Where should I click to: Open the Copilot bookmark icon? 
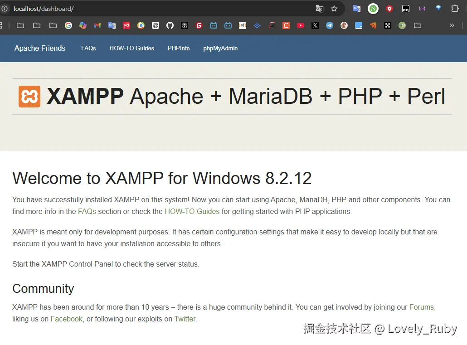(x=83, y=25)
